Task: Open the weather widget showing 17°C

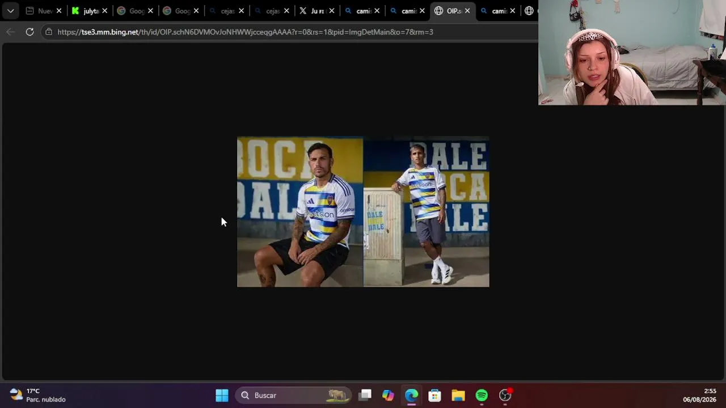Action: tap(37, 395)
